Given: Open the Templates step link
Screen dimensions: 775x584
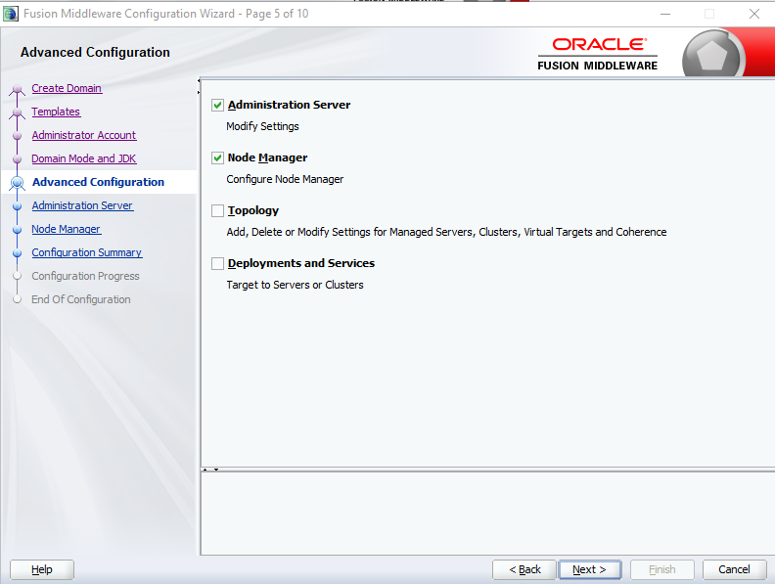Looking at the screenshot, I should [x=56, y=112].
